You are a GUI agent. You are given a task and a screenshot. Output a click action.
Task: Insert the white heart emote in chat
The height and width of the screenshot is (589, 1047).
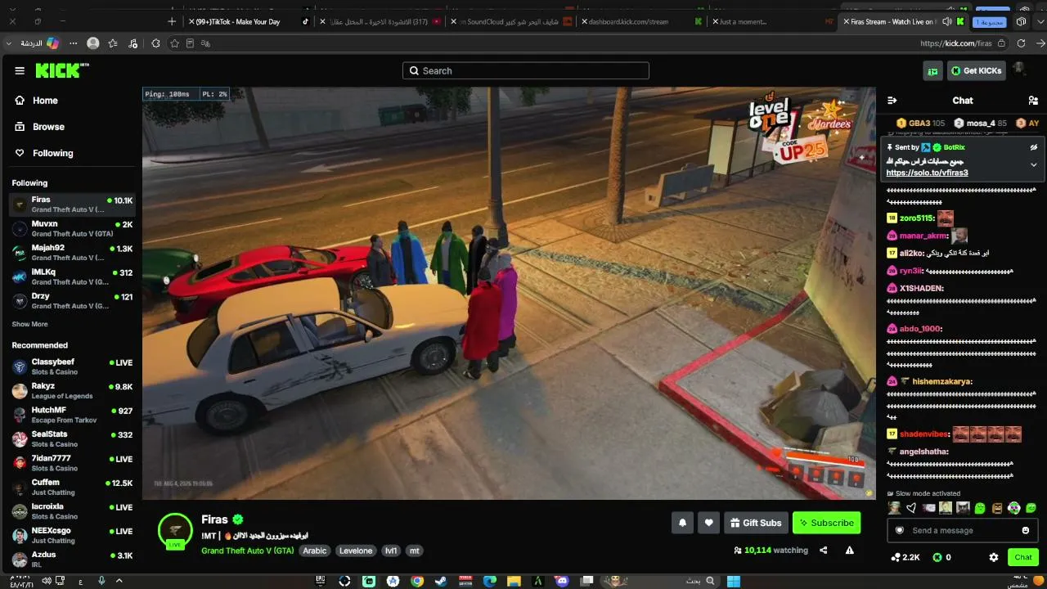coord(911,508)
